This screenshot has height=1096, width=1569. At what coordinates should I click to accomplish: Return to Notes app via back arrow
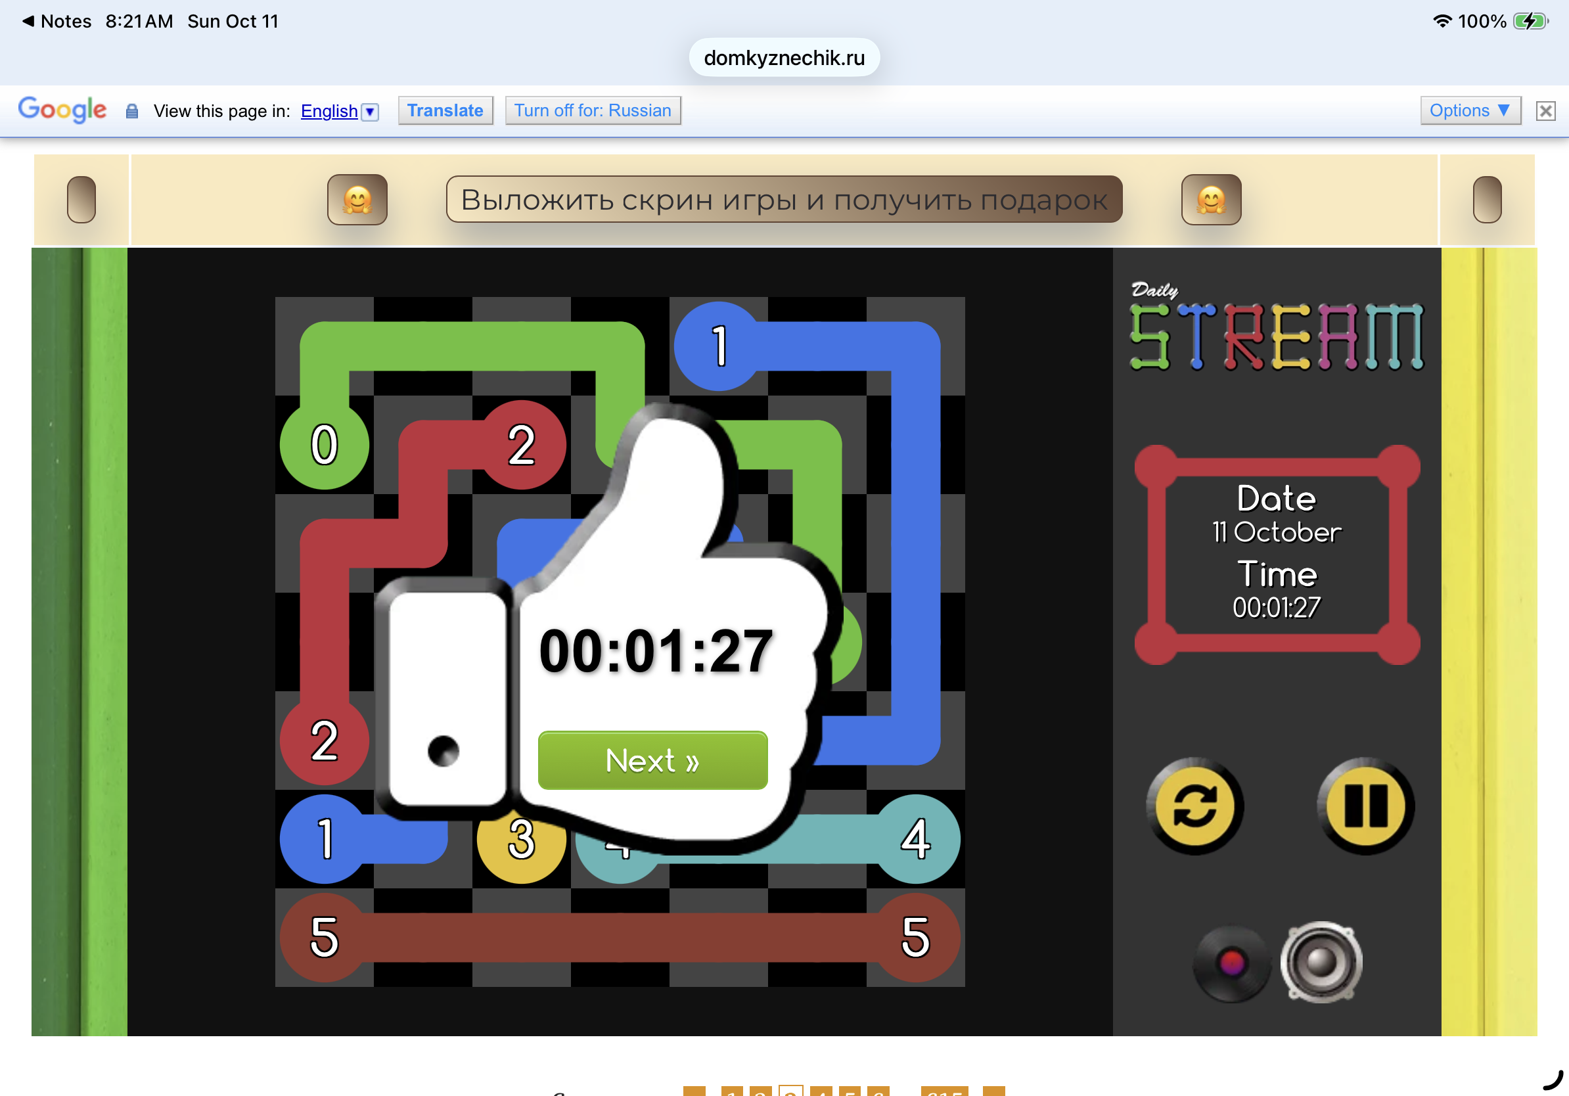pyautogui.click(x=56, y=21)
